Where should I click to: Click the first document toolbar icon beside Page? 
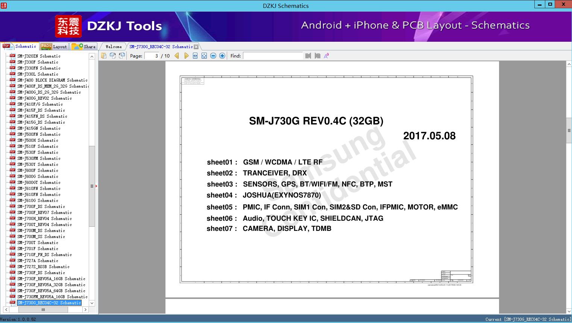(104, 56)
